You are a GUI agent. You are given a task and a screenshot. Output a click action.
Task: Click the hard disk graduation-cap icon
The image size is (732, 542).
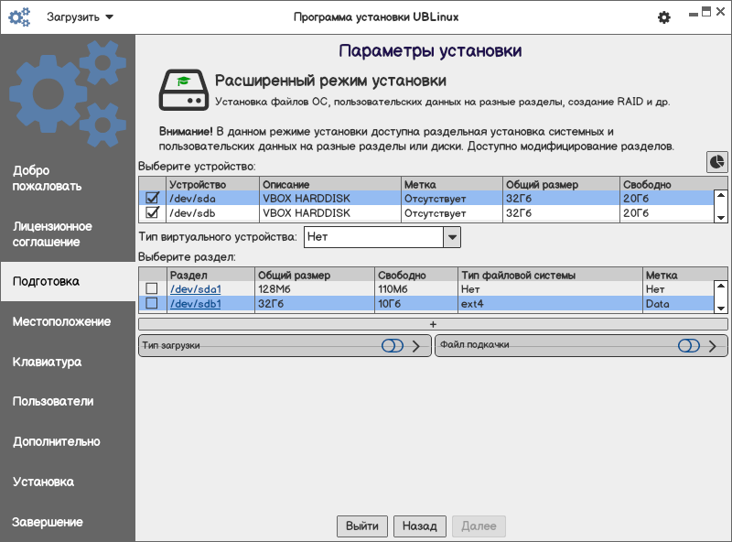tap(184, 89)
